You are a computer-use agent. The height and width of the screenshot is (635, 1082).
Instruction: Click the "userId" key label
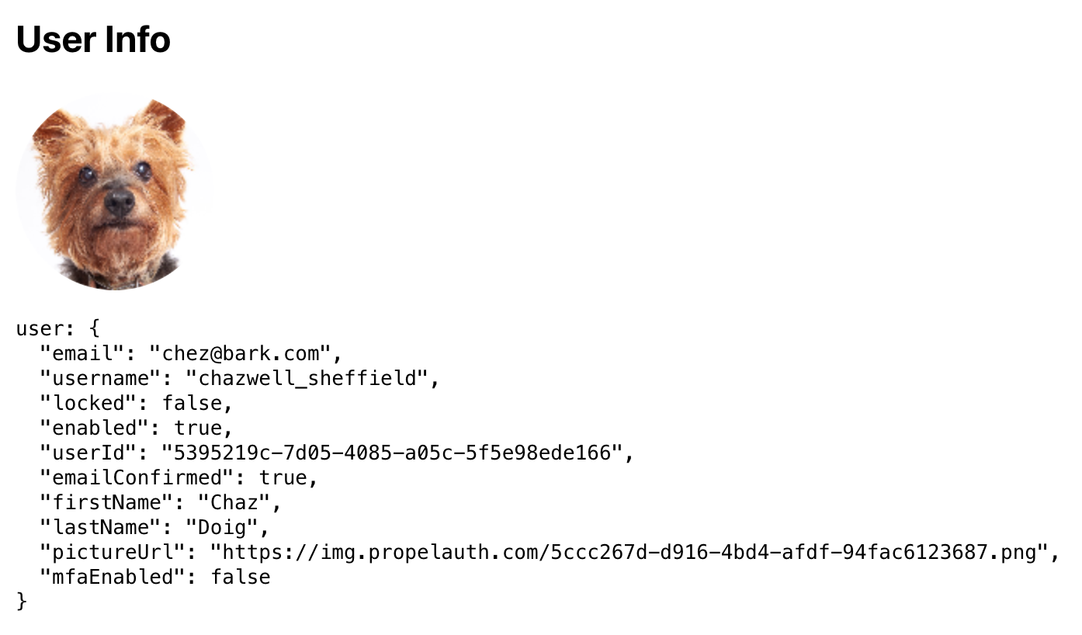point(88,453)
